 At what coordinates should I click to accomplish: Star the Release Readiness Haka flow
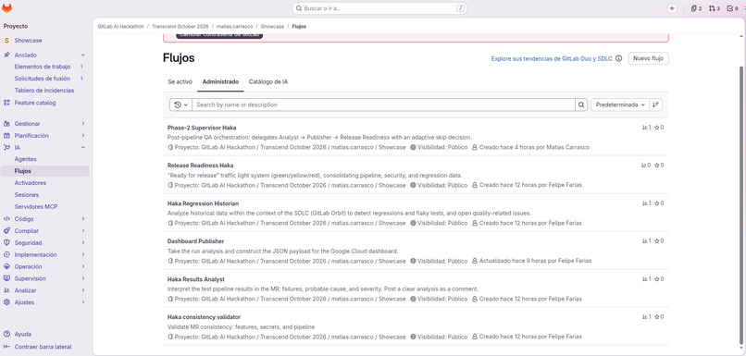point(659,166)
